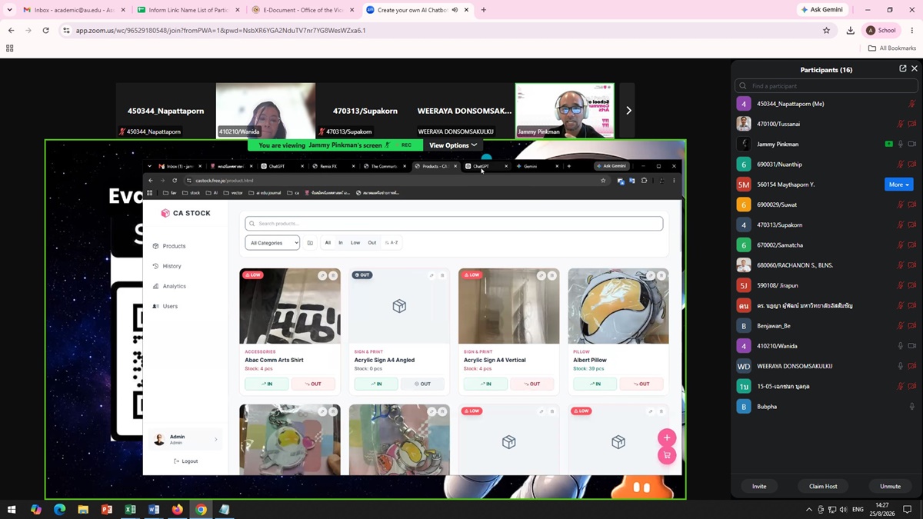923x519 pixels.
Task: Click Jammy Pinkman's green screen-share icon
Action: pos(889,144)
